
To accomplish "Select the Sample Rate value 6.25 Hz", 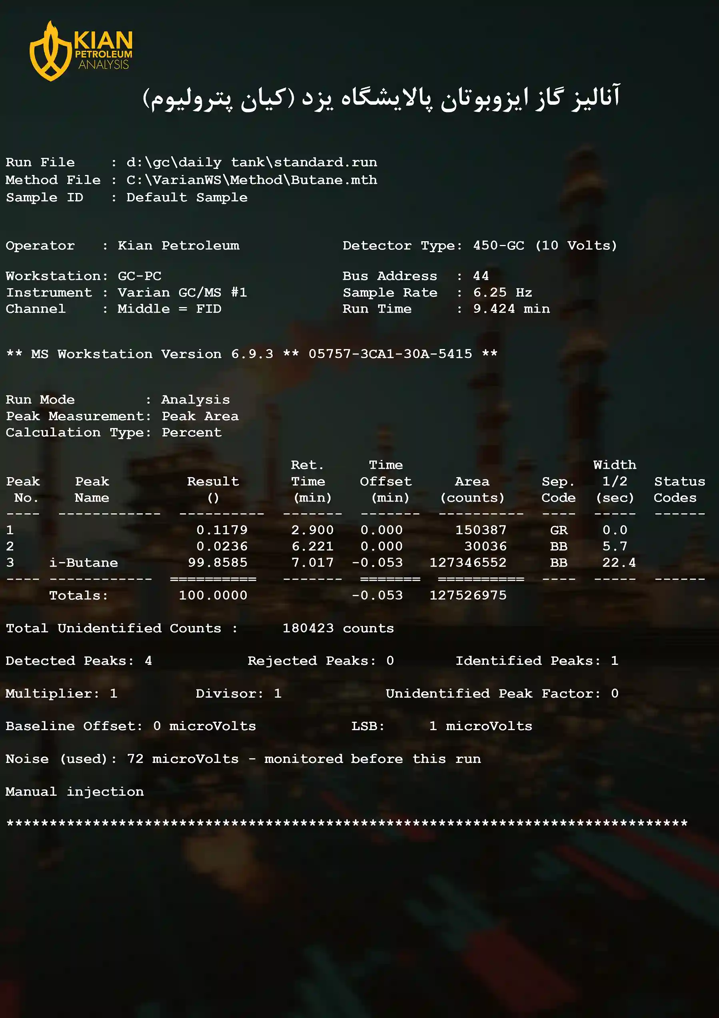I will coord(502,293).
